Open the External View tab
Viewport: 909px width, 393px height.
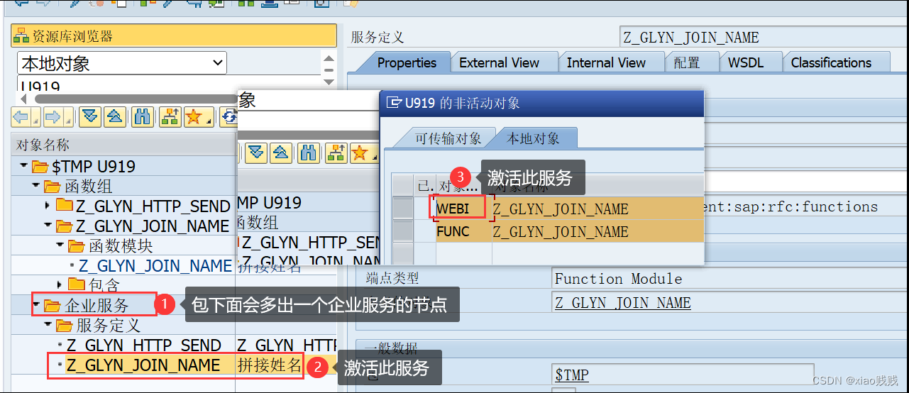[x=499, y=62]
